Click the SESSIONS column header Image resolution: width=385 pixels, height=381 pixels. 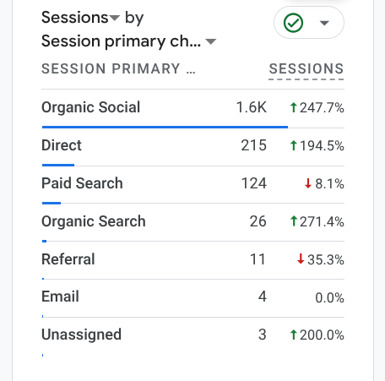coord(306,68)
